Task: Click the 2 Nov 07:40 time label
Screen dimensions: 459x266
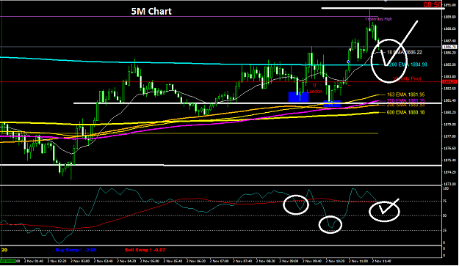Action: point(242,261)
